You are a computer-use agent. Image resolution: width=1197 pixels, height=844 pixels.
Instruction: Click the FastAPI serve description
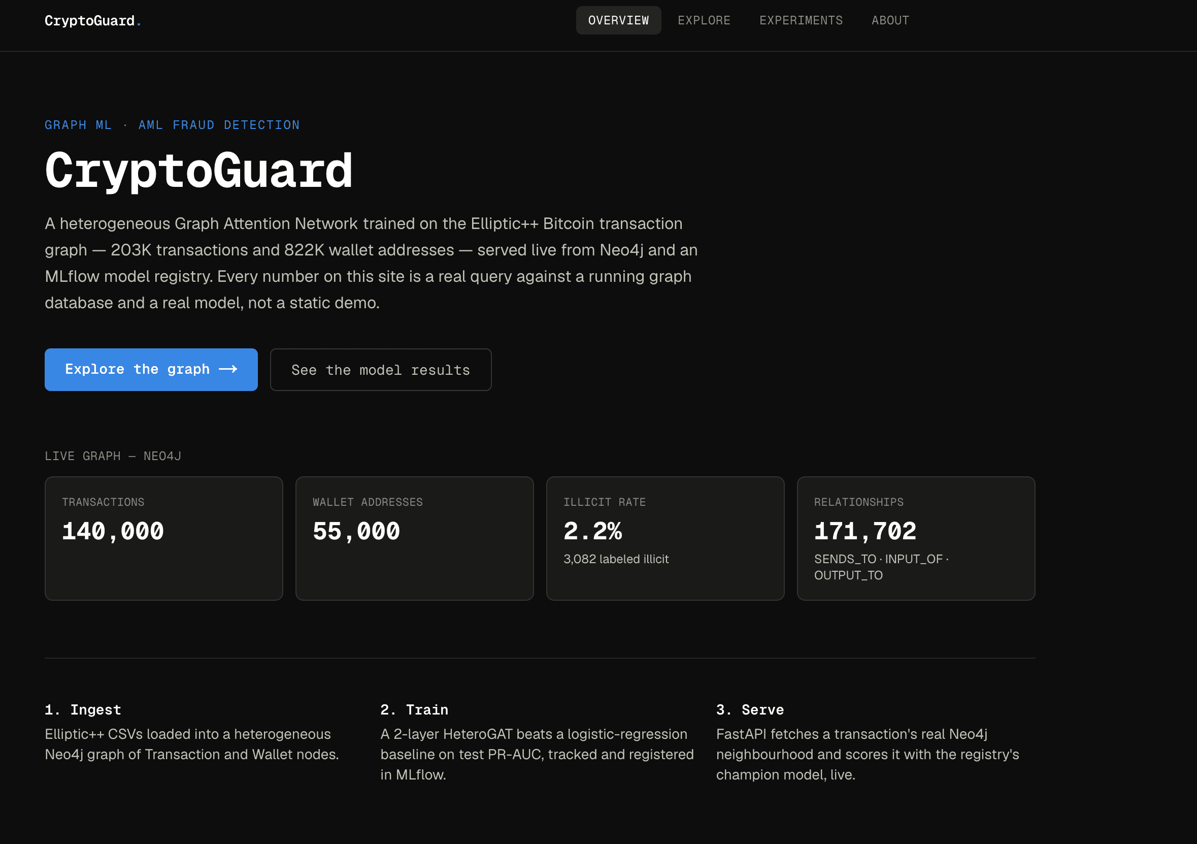pyautogui.click(x=868, y=754)
